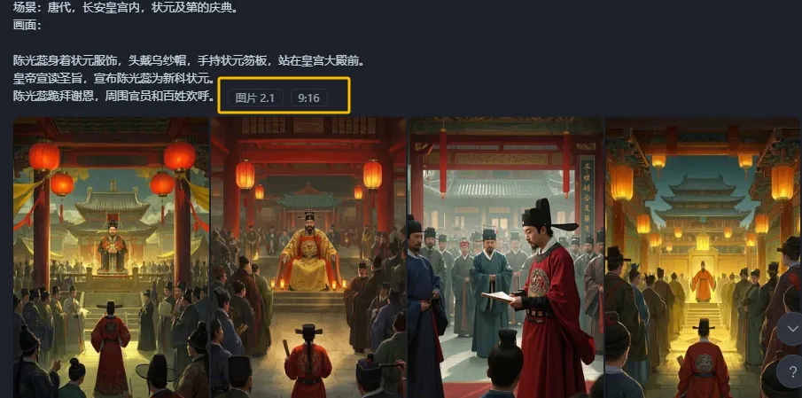The width and height of the screenshot is (802, 398).
Task: Click the line starting 陈光蕊跪拜谢恩
Action: click(113, 96)
